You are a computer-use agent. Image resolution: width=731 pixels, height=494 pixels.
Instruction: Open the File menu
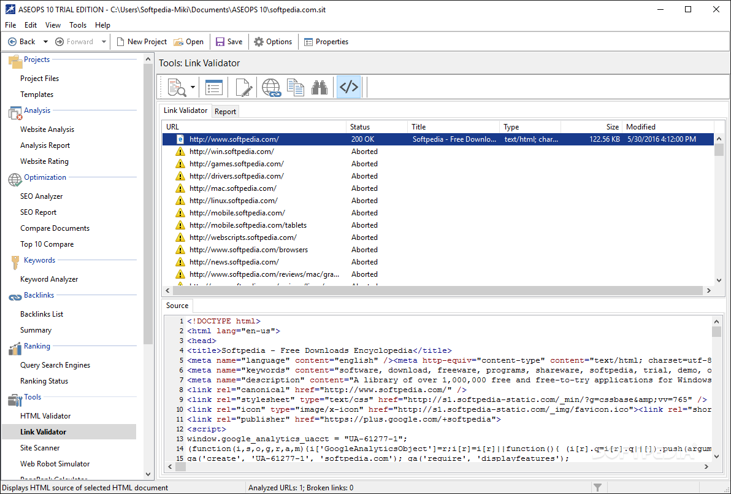[x=10, y=25]
